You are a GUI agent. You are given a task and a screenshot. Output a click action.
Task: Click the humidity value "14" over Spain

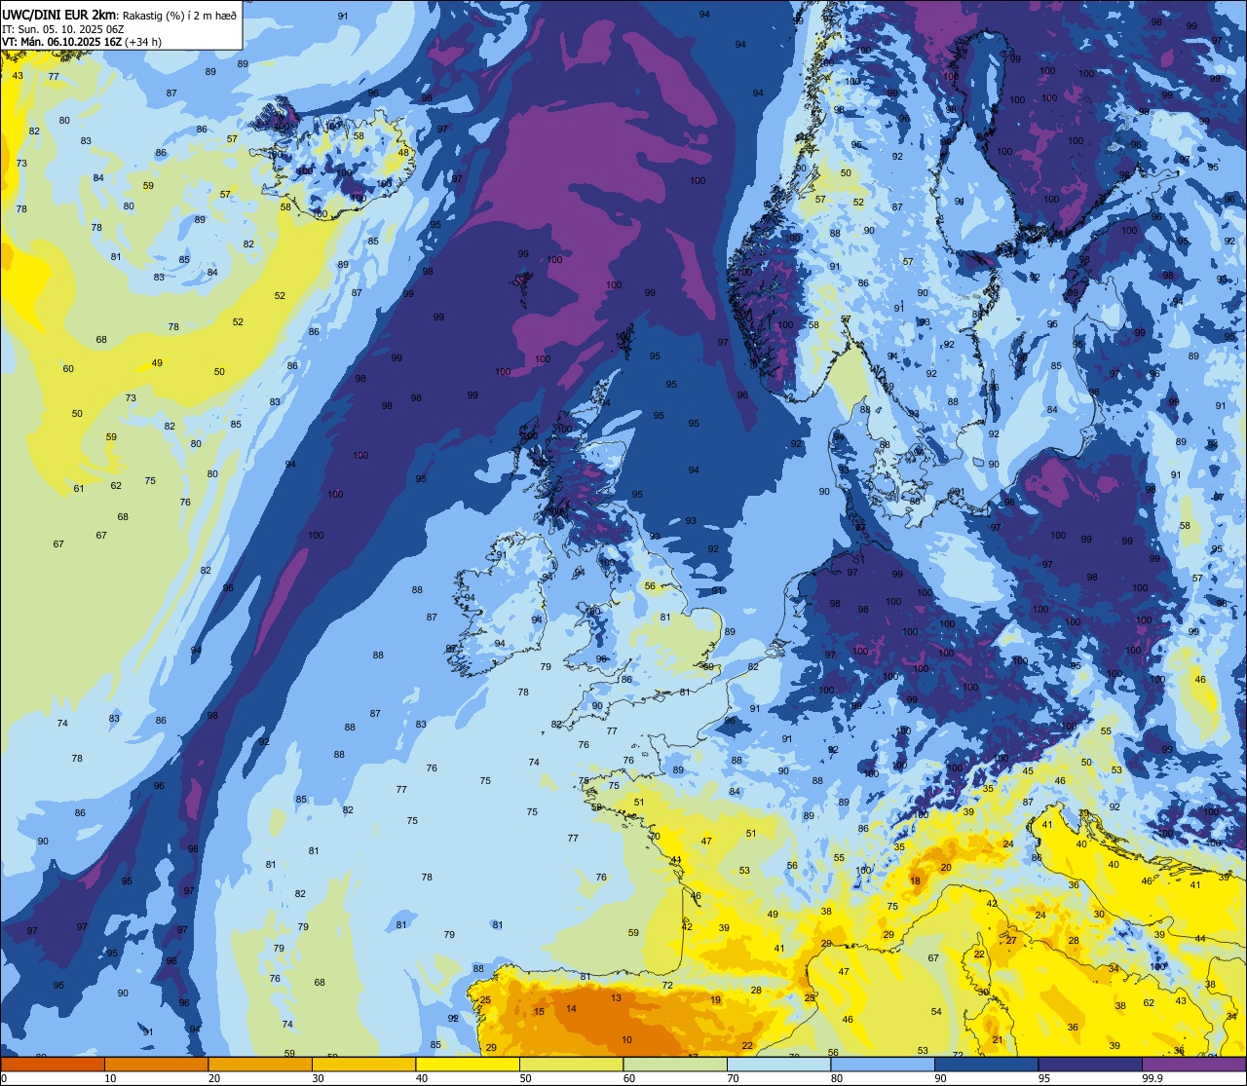pyautogui.click(x=571, y=1008)
